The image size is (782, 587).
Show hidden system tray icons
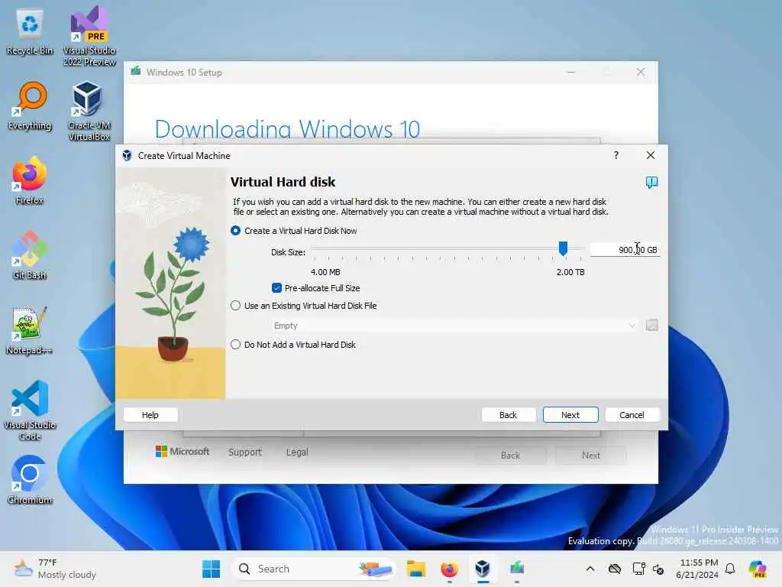click(x=590, y=569)
